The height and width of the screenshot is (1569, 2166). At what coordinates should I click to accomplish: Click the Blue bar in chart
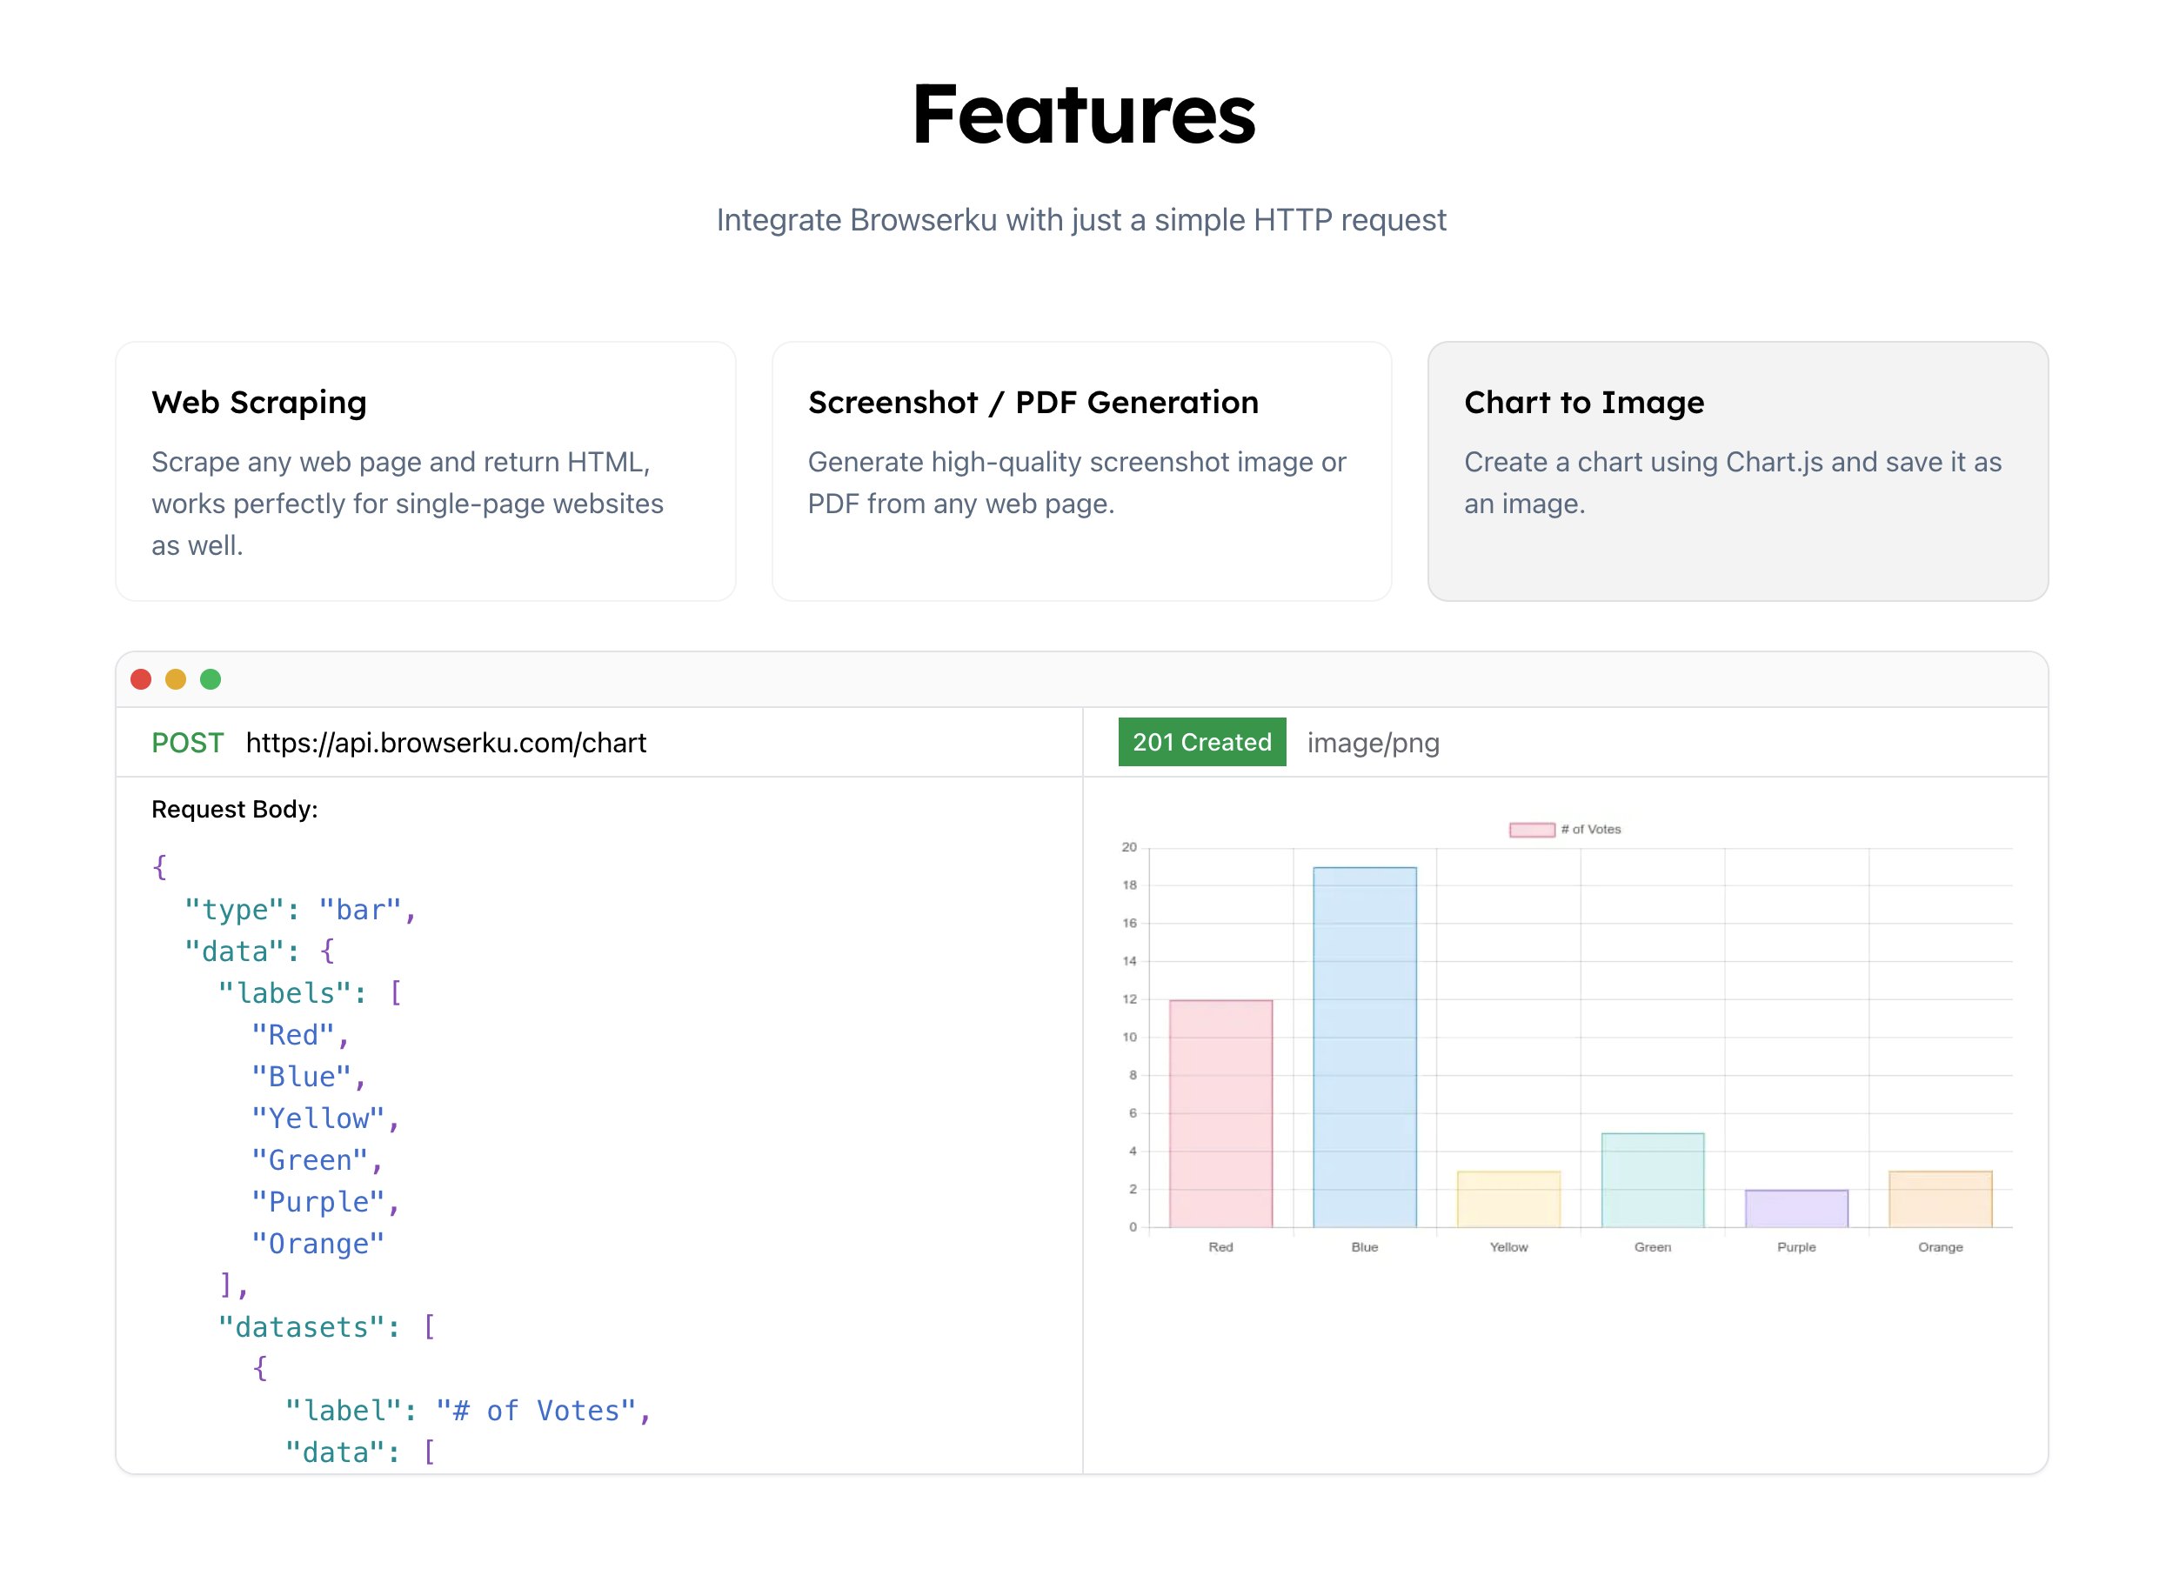1364,1045
